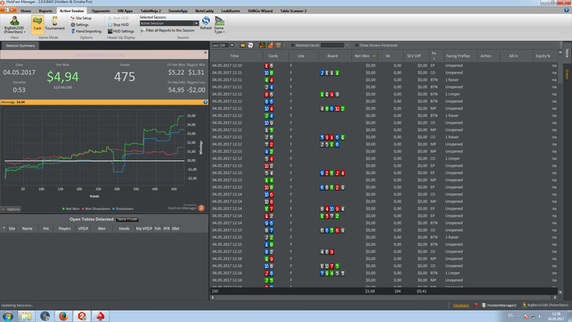Select the Cash game mode icon
The image size is (572, 322).
38,24
